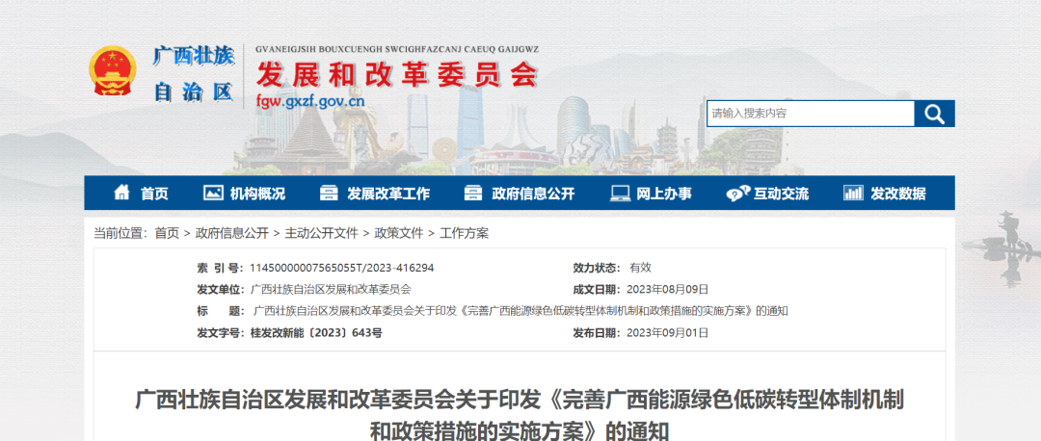Click document number 桂发改新能〔2023〕643号
The width and height of the screenshot is (1041, 441).
(316, 333)
